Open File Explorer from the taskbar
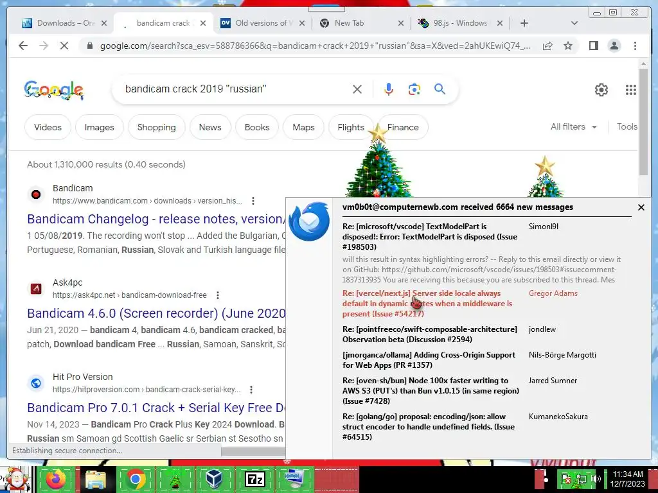The width and height of the screenshot is (658, 493). click(x=96, y=479)
